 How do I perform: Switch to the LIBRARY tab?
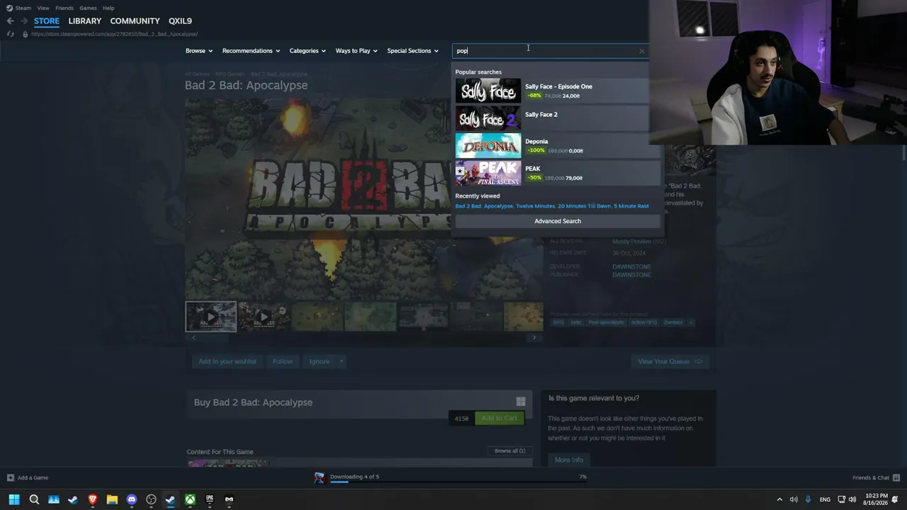(85, 21)
